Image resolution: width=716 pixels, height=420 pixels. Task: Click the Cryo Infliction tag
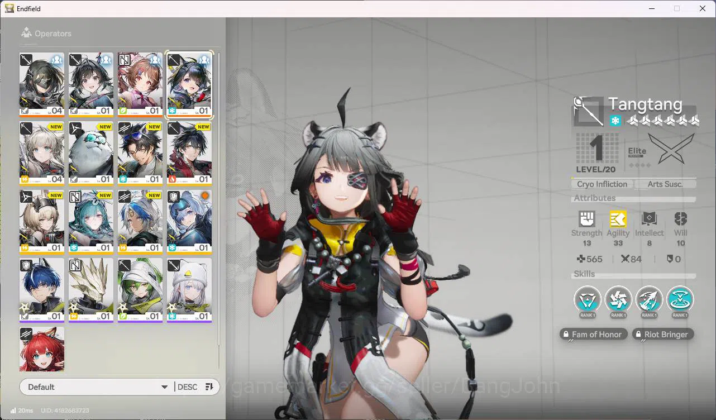click(602, 184)
